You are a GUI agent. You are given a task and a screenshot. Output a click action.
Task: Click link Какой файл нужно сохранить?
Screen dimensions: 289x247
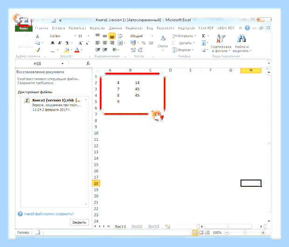(x=49, y=214)
